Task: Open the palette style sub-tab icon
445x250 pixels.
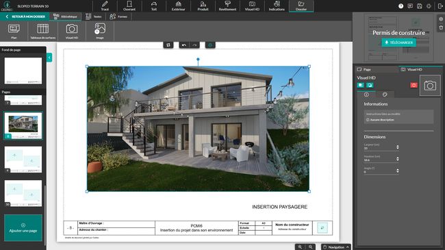Action: point(385,95)
